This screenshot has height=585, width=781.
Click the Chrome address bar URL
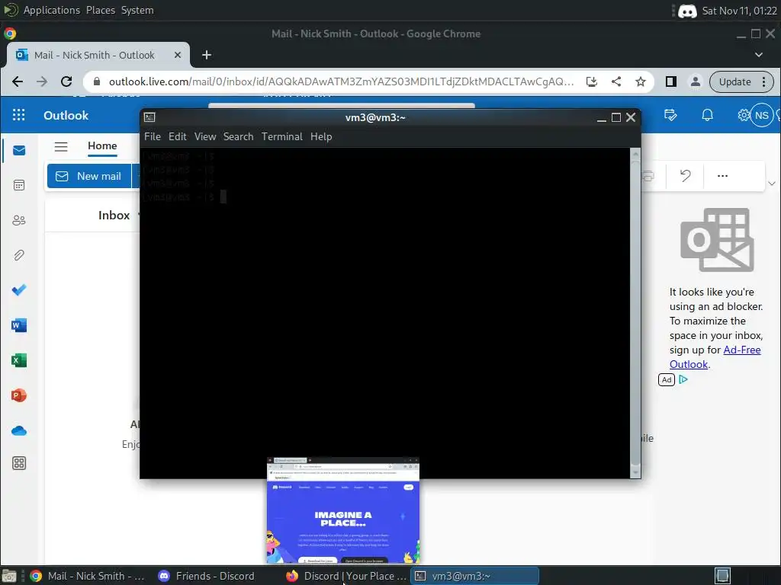pyautogui.click(x=341, y=82)
